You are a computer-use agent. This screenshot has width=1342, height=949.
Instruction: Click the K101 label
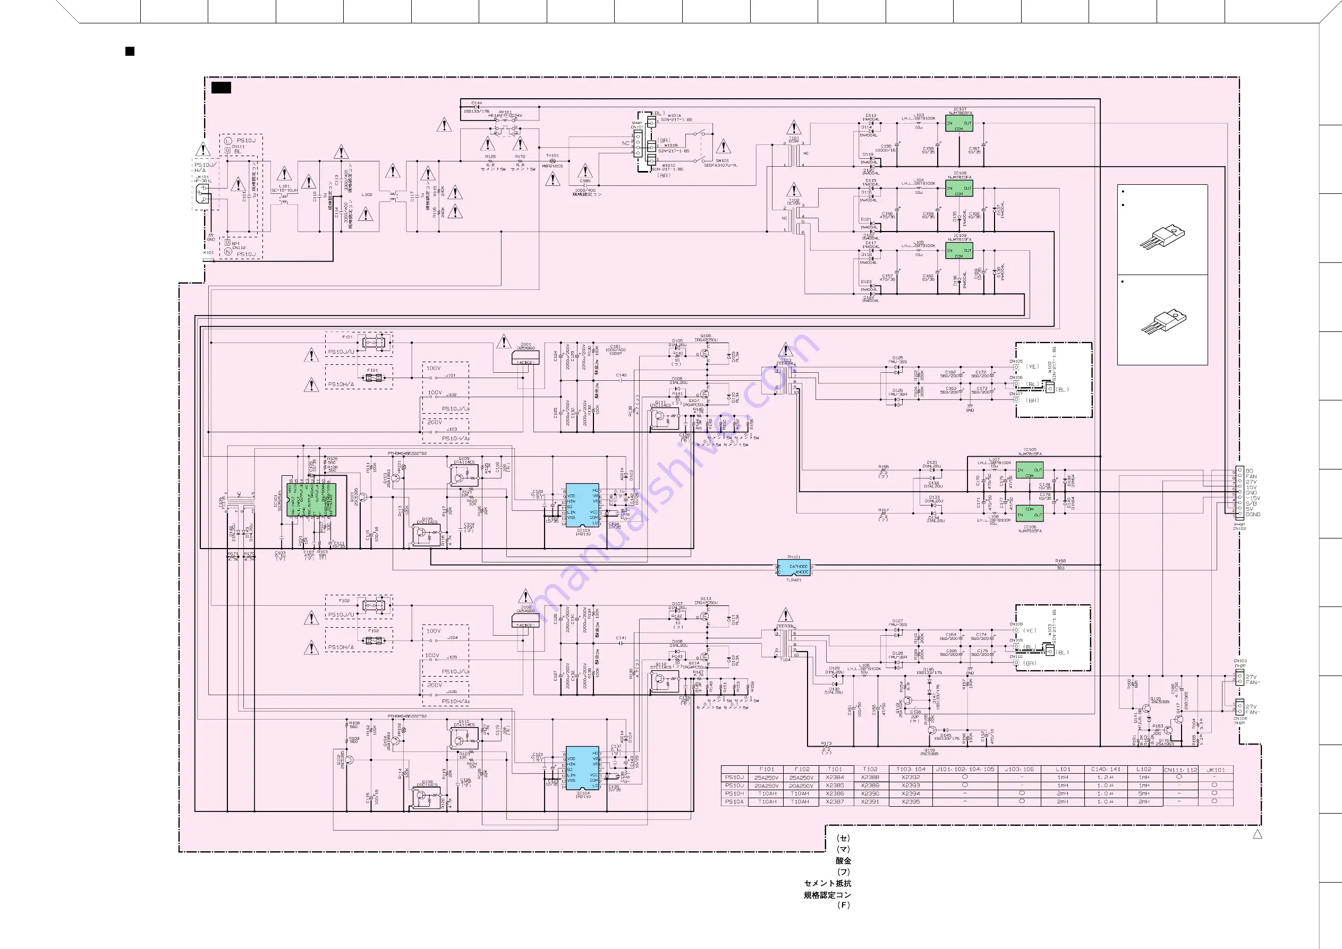[208, 253]
